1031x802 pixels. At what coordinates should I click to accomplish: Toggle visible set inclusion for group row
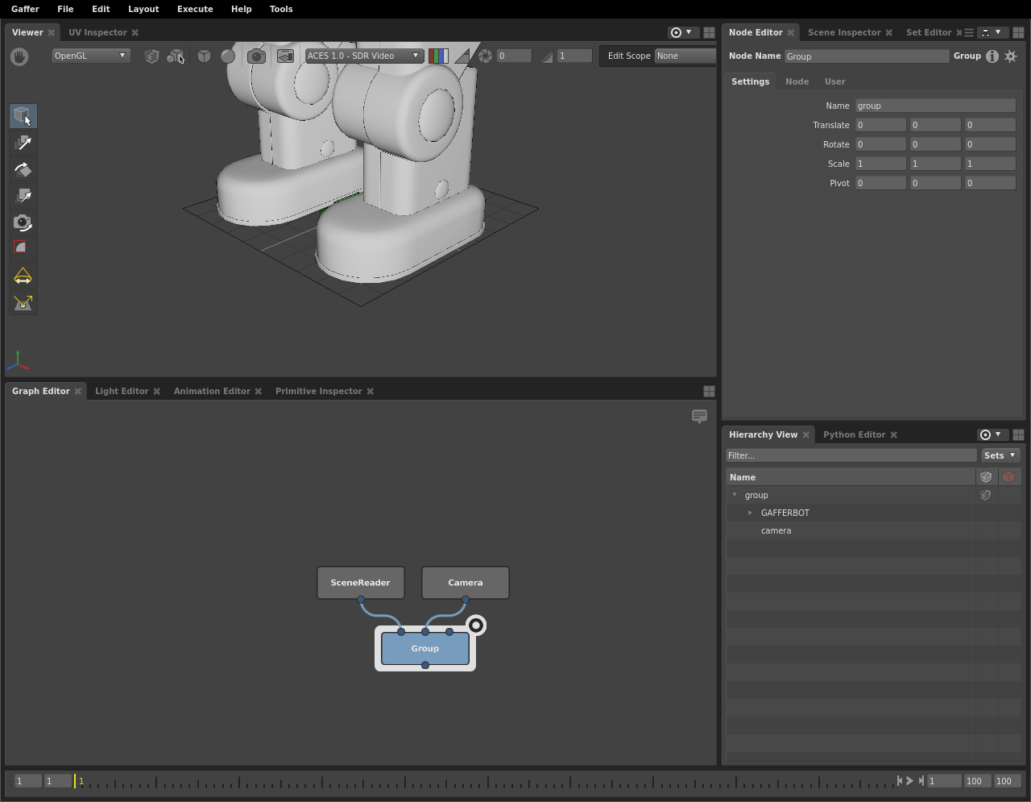pos(985,495)
